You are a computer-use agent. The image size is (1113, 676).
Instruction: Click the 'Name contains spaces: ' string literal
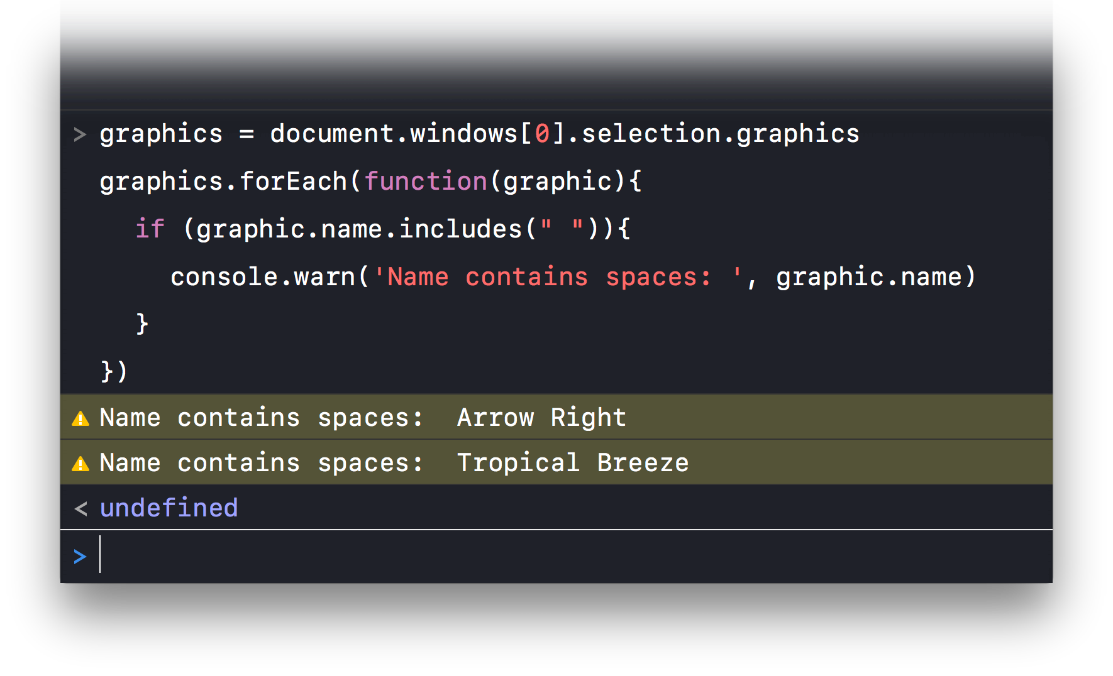558,277
